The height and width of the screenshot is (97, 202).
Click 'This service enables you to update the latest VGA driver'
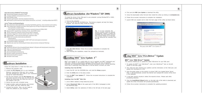click(x=147, y=62)
